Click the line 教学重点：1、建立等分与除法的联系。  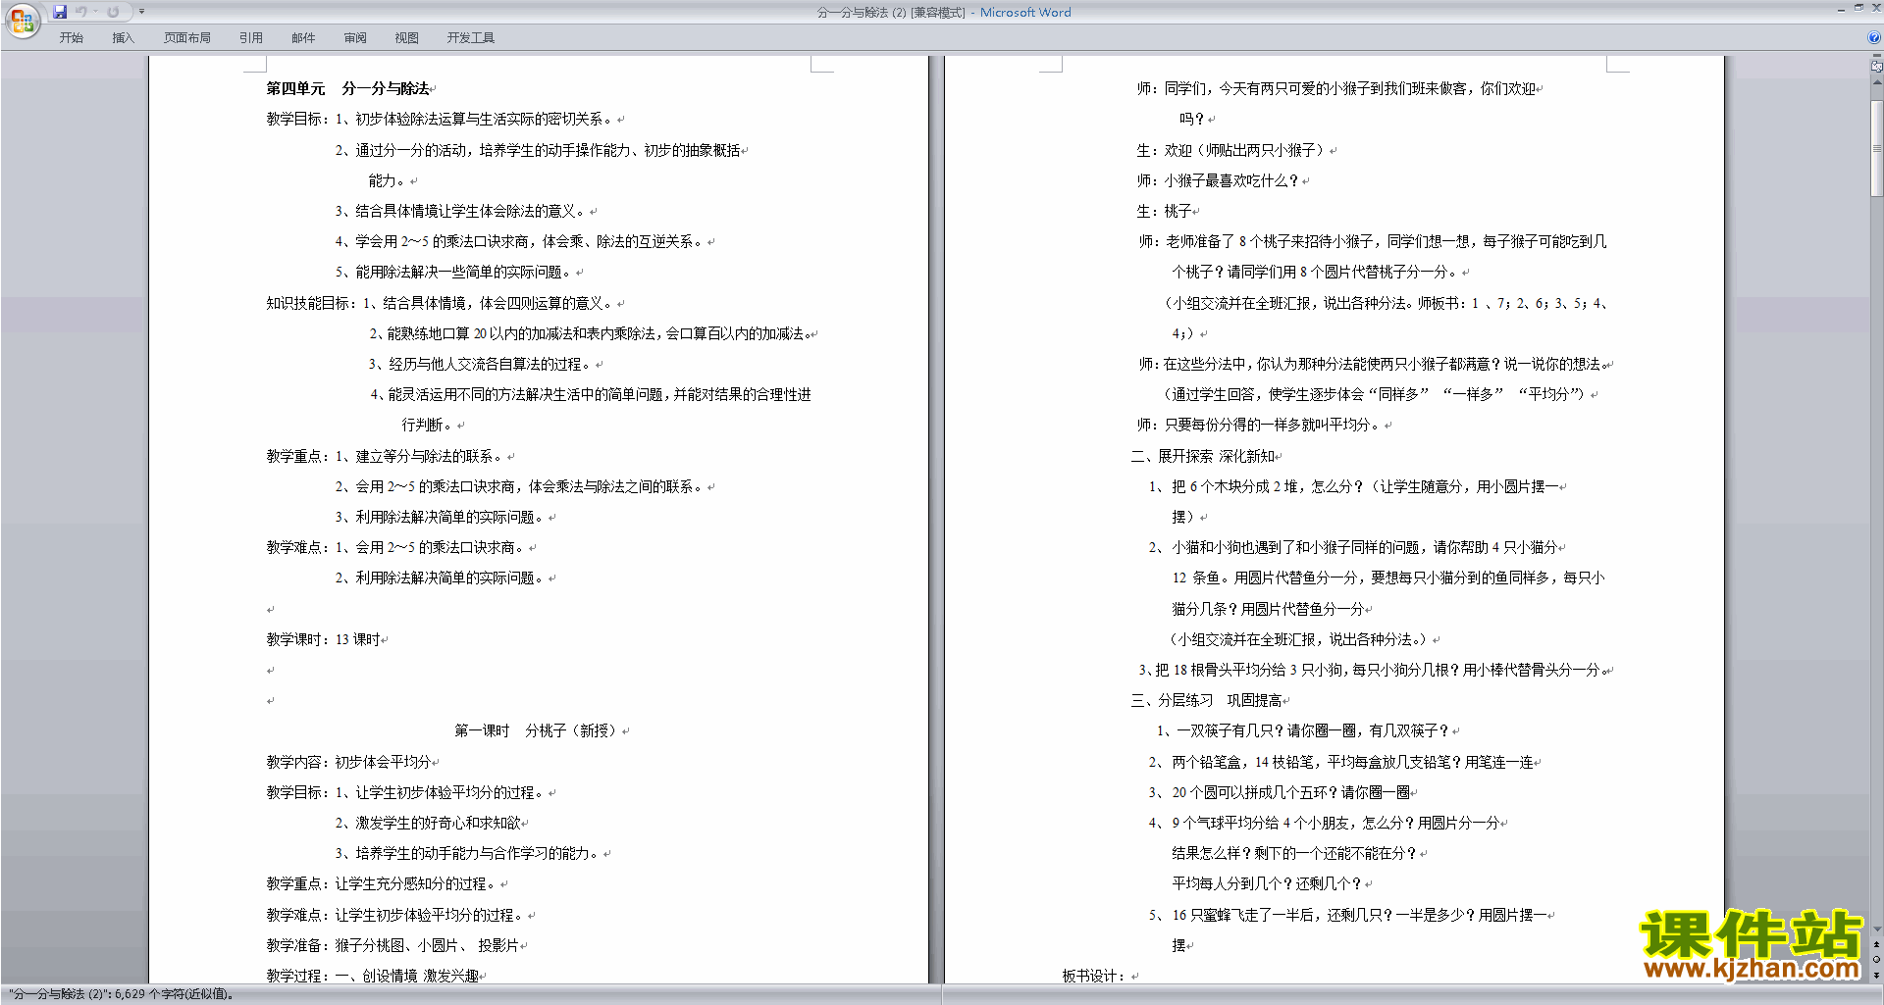(x=386, y=456)
